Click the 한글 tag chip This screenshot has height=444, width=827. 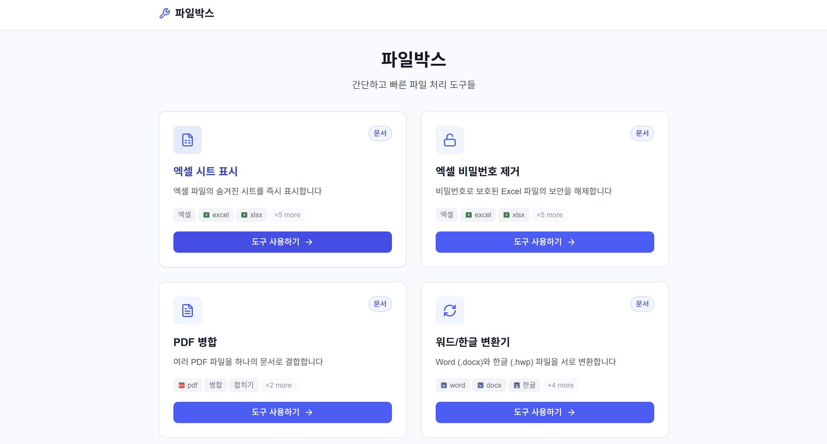pyautogui.click(x=525, y=385)
